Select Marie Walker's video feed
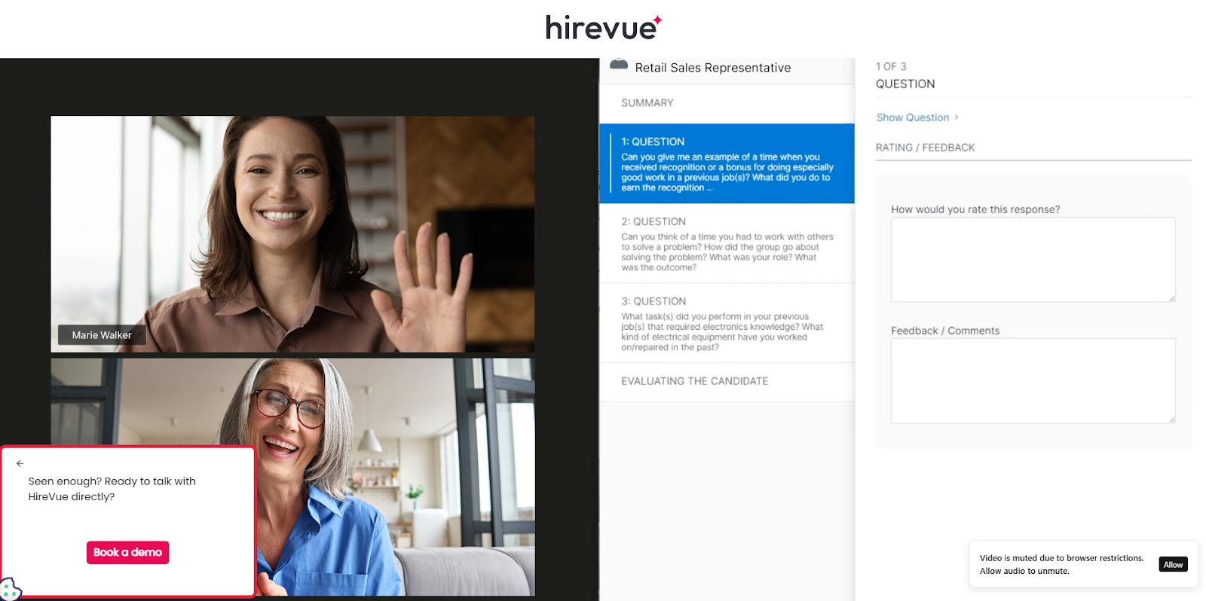The height and width of the screenshot is (601, 1206). [x=292, y=233]
